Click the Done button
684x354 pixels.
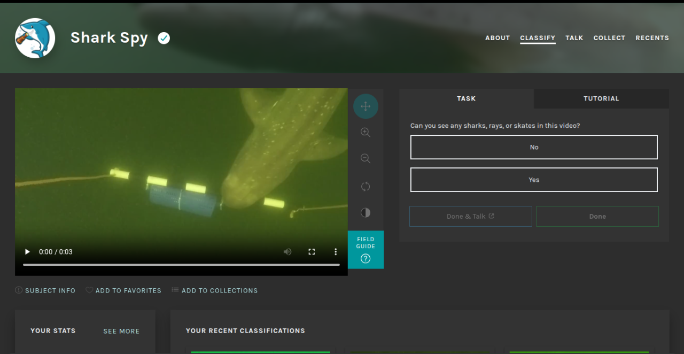click(597, 216)
